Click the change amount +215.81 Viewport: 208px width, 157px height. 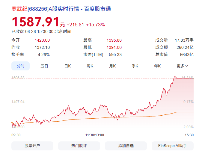(75, 25)
